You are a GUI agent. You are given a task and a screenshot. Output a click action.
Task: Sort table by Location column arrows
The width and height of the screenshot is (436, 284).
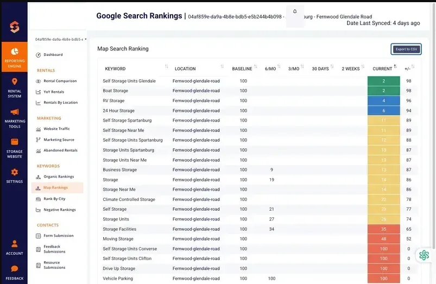(222, 66)
